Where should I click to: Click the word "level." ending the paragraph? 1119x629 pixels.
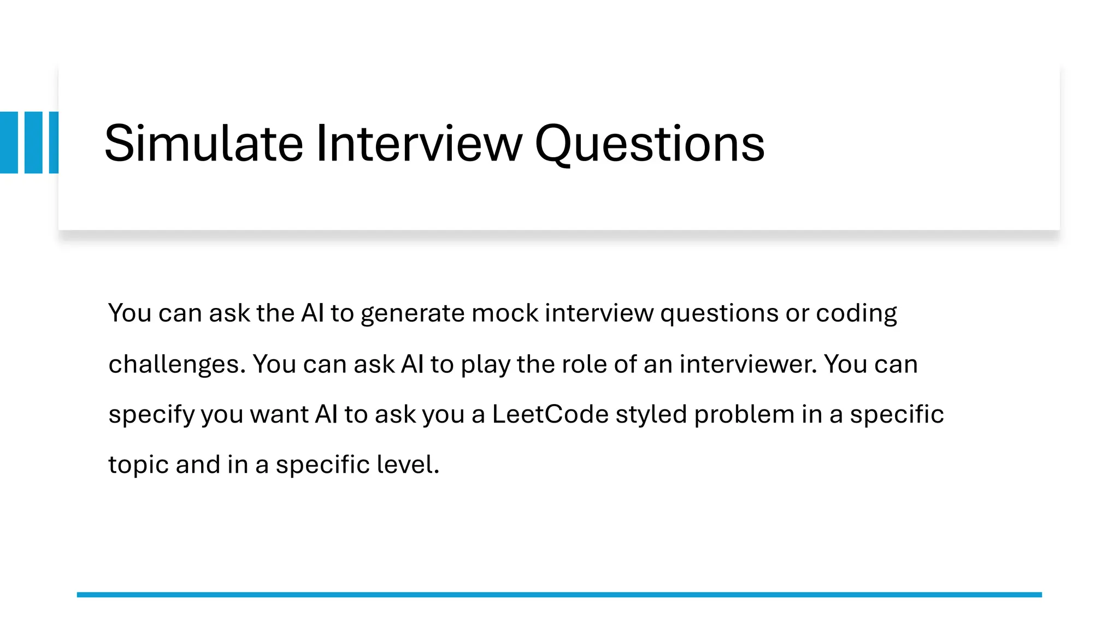pyautogui.click(x=408, y=464)
